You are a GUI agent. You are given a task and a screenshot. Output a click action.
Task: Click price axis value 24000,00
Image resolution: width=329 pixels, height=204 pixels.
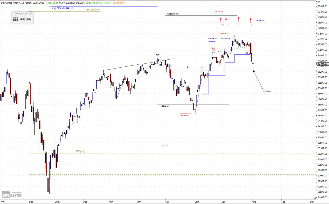[x=323, y=132]
